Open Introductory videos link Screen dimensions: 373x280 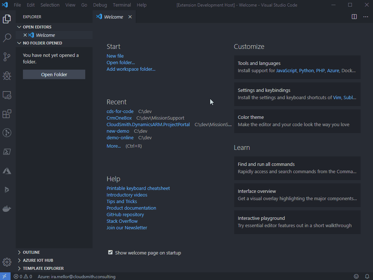pos(127,195)
